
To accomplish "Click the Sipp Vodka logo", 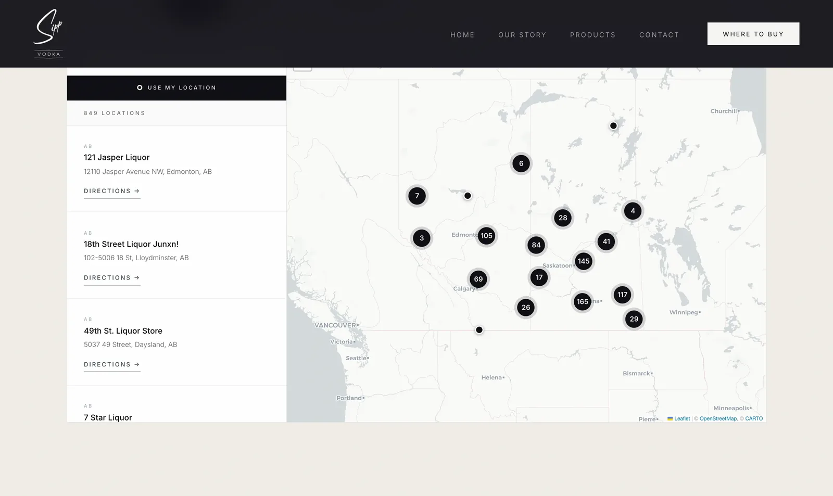I will (48, 33).
